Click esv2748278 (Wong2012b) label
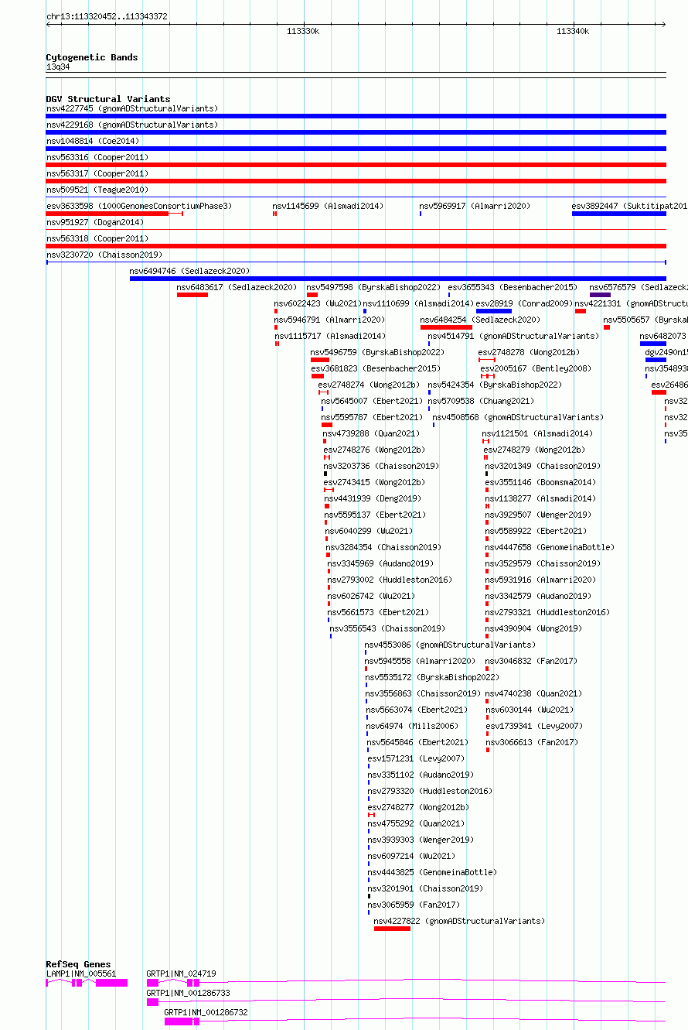The width and height of the screenshot is (688, 1030). click(x=529, y=352)
